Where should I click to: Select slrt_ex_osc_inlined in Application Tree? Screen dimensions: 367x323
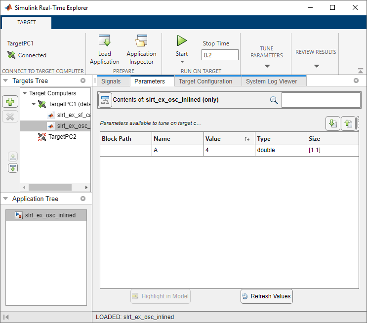coord(46,215)
